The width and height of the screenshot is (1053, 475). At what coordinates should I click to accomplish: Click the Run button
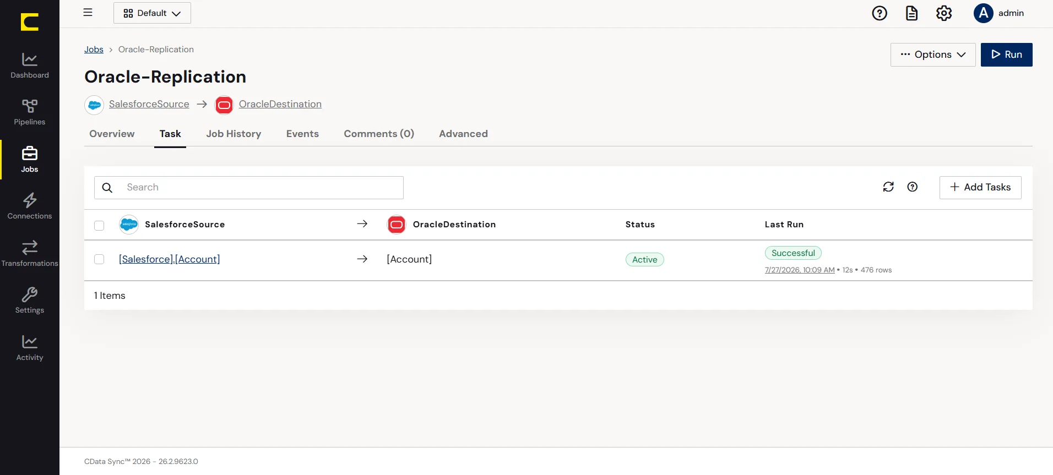1006,54
